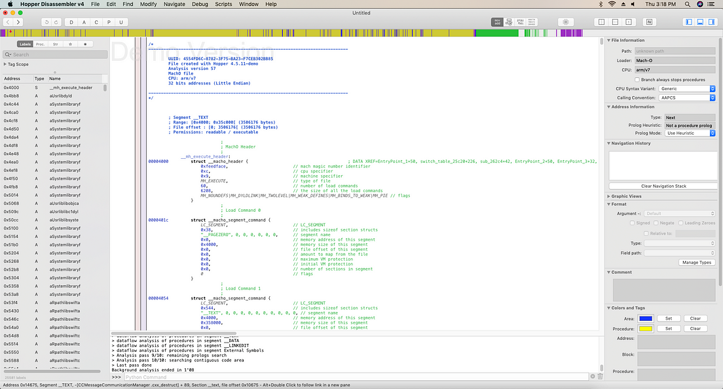Toggle the right inspector panel
Screen dimensions: 723x389
point(711,22)
